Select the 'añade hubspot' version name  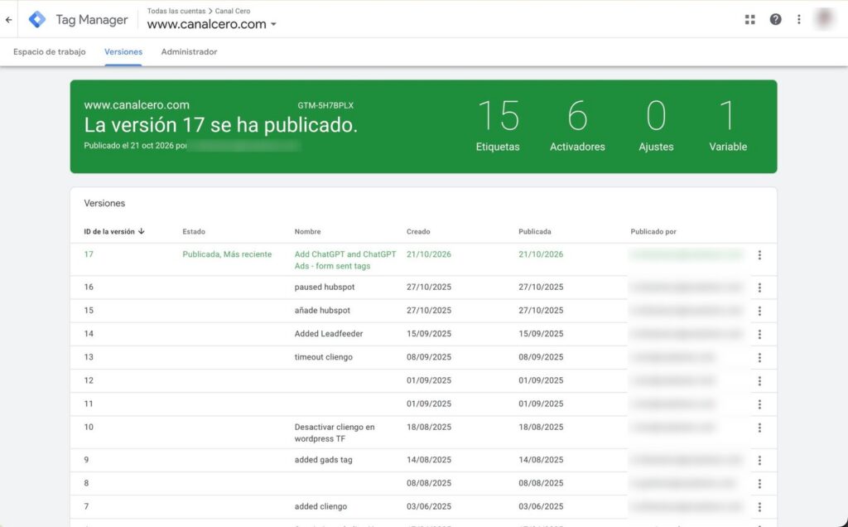(x=322, y=311)
